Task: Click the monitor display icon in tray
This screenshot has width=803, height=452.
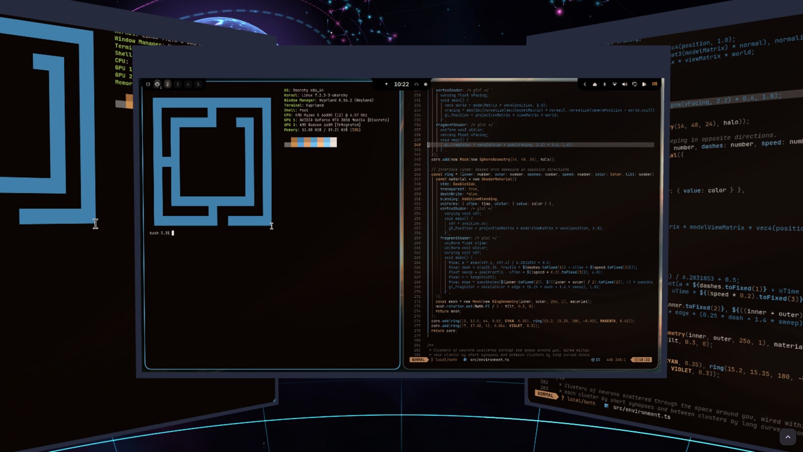Action: 635,84
